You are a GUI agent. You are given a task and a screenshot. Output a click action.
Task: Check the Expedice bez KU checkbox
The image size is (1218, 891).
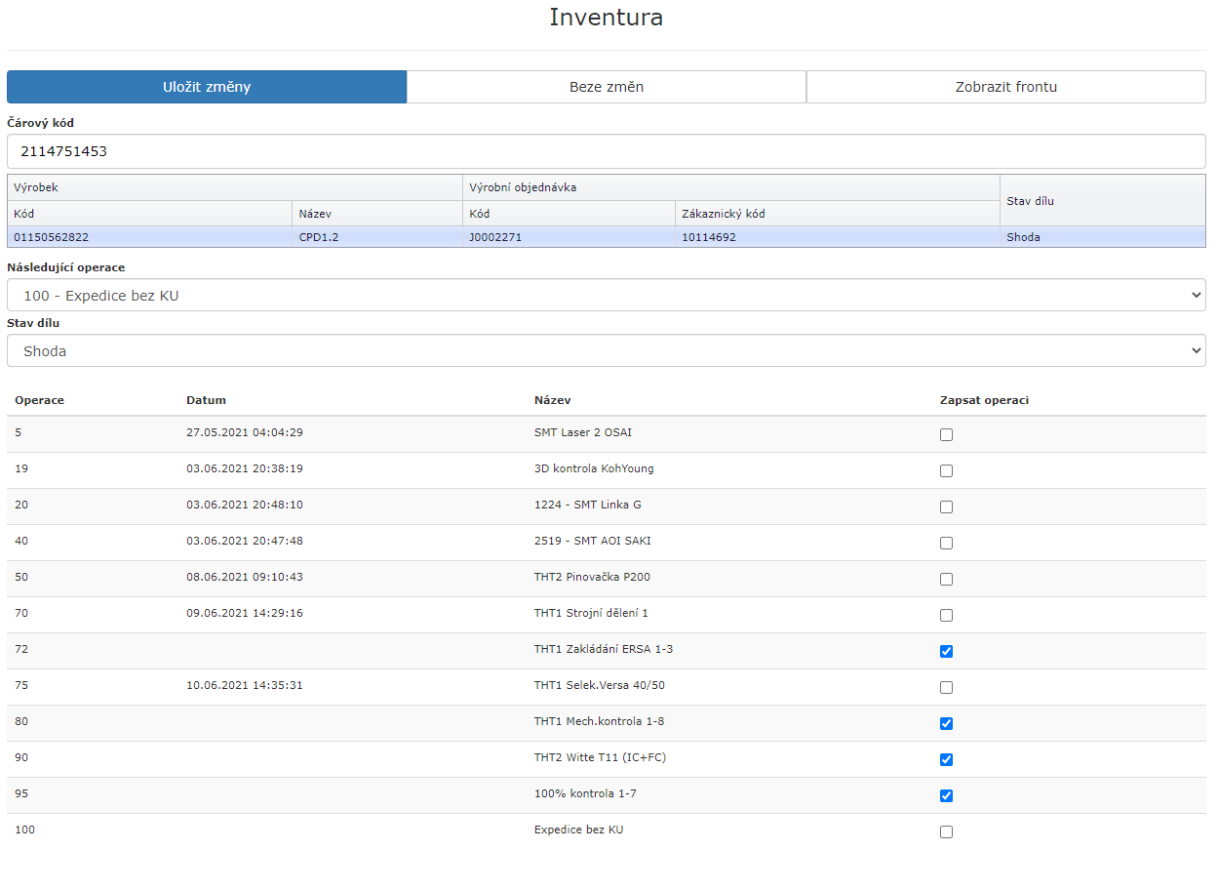(946, 832)
